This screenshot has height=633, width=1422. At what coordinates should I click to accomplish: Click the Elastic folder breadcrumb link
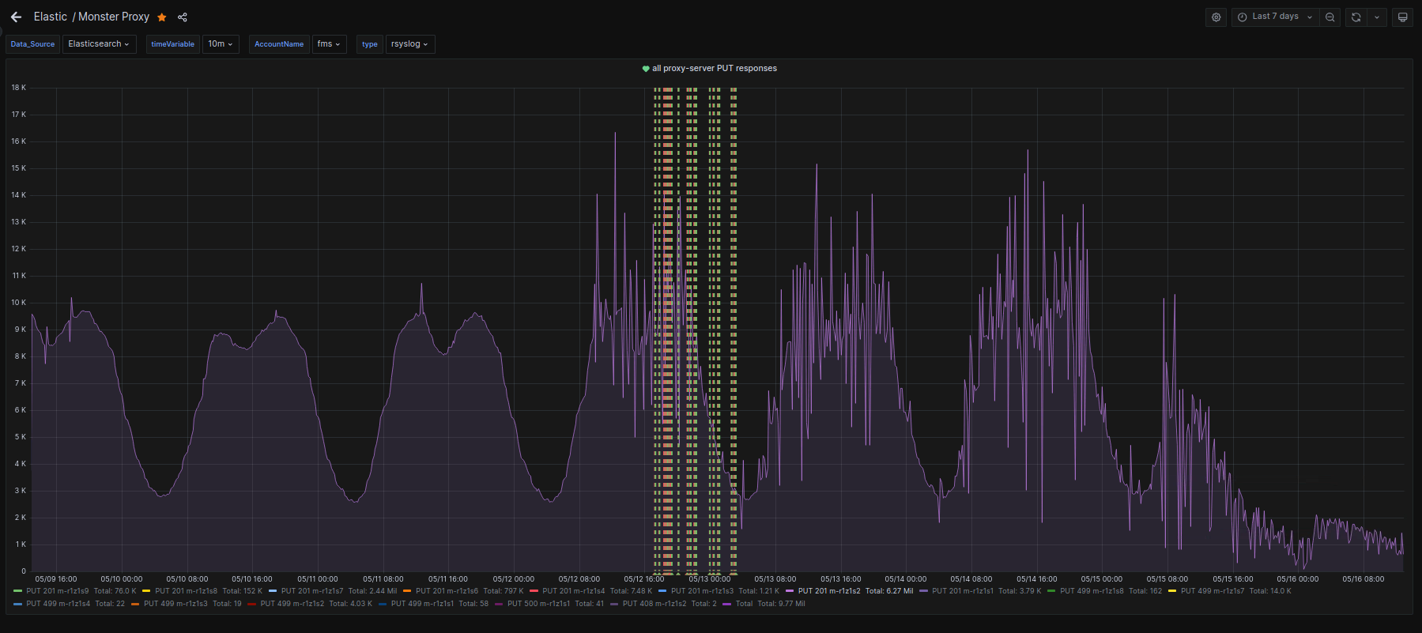(51, 17)
